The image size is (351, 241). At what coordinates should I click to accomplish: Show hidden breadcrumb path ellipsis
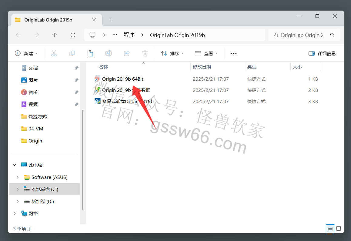[x=115, y=35]
